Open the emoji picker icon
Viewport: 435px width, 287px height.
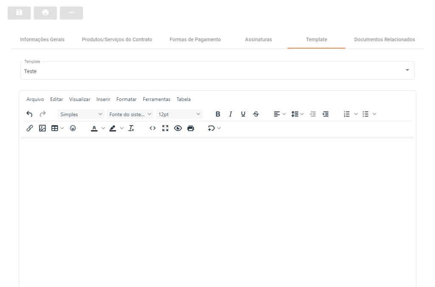73,128
